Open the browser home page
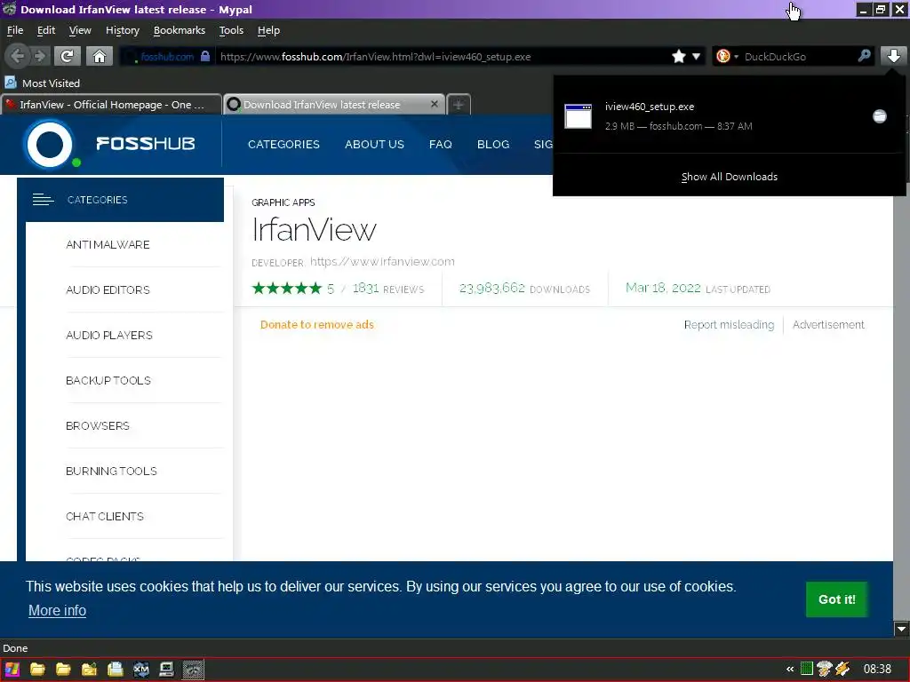The width and height of the screenshot is (910, 682). 100,56
